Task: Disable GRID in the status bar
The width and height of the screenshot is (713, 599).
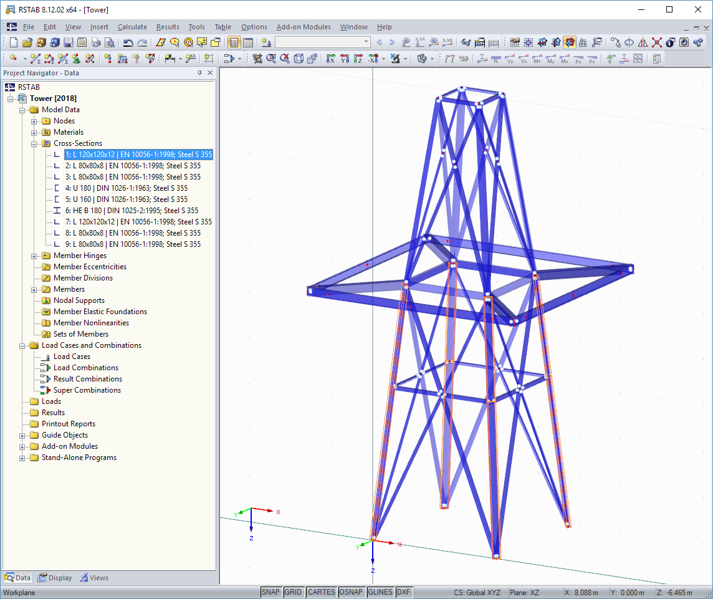Action: click(293, 592)
